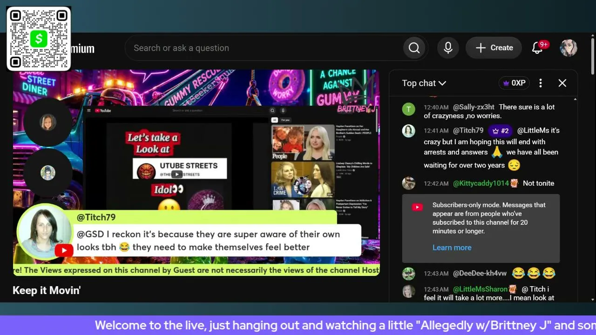Viewport: 596px width, 335px height.
Task: Open the account profile avatar menu
Action: [x=569, y=48]
